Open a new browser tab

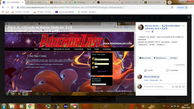[x=170, y=2]
